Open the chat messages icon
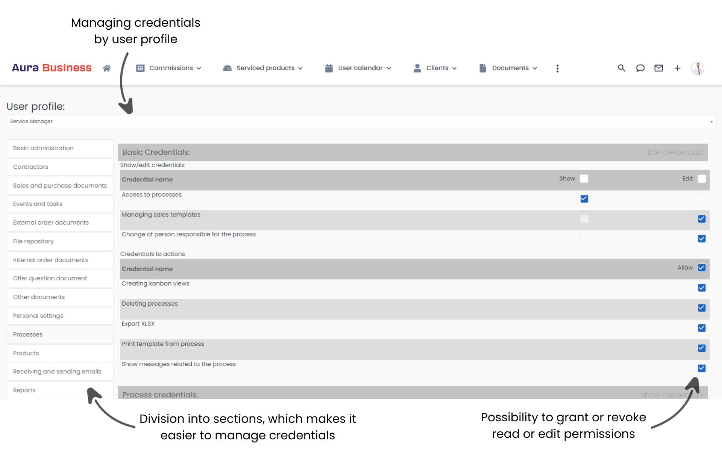 point(640,68)
